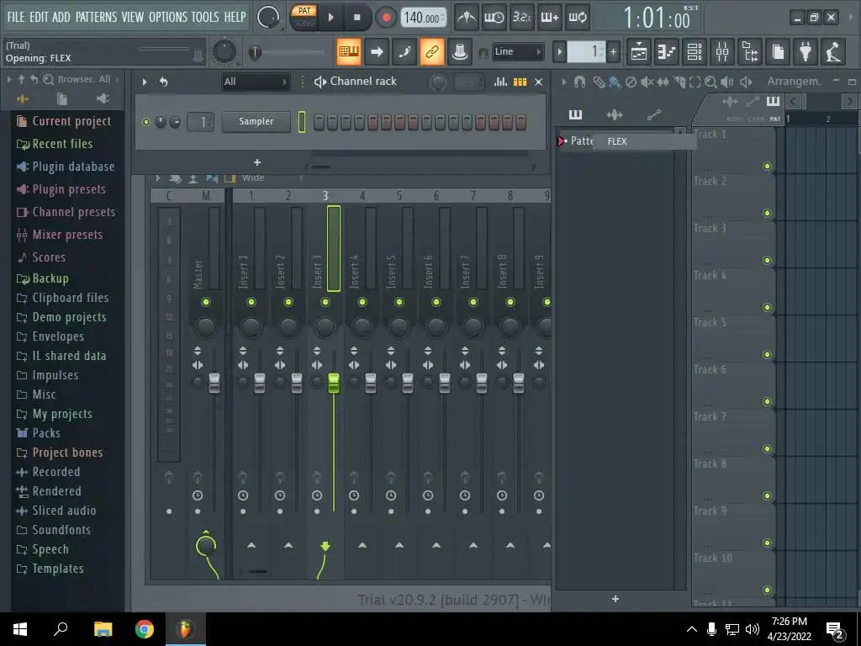Viewport: 861px width, 646px height.
Task: Toggle Master track mute LED
Action: [206, 302]
